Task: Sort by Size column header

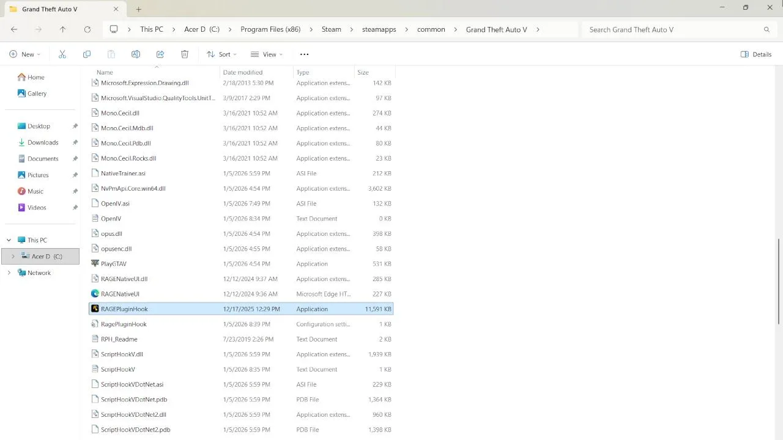Action: coord(363,72)
